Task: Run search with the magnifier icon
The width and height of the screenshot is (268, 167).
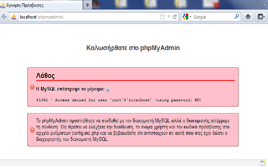Action: pyautogui.click(x=237, y=16)
